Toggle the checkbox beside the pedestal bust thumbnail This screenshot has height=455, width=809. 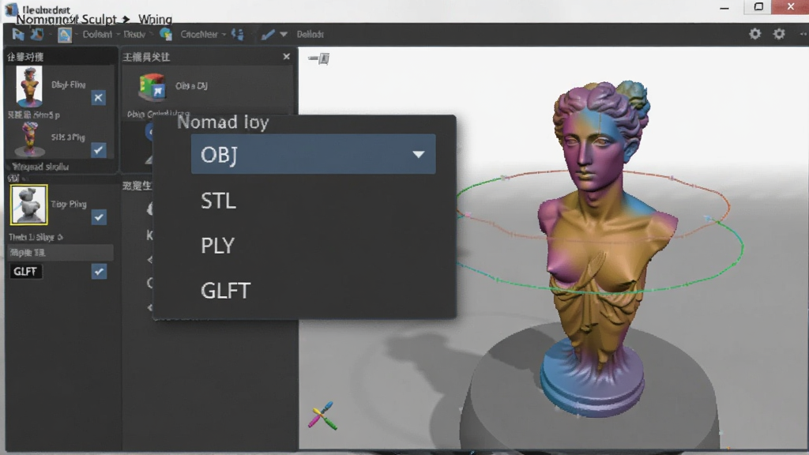(99, 150)
